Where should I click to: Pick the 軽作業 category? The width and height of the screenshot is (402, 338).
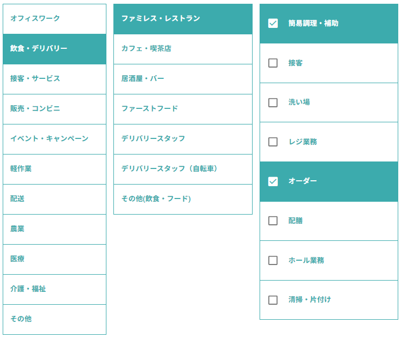point(54,169)
